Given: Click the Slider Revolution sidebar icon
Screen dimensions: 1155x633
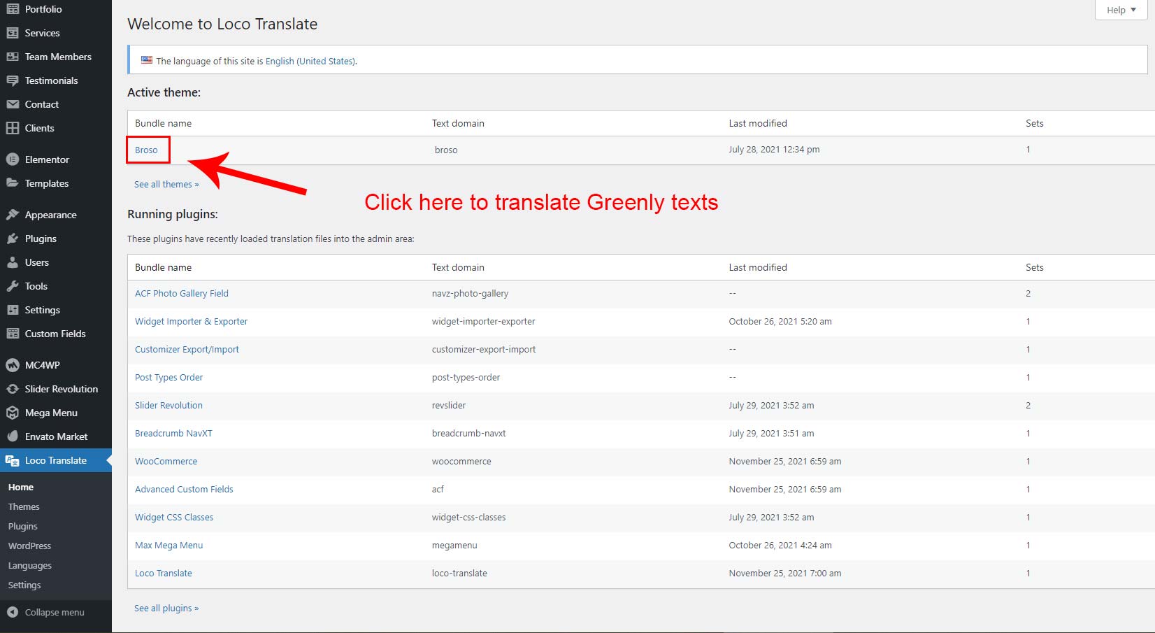Looking at the screenshot, I should 13,389.
